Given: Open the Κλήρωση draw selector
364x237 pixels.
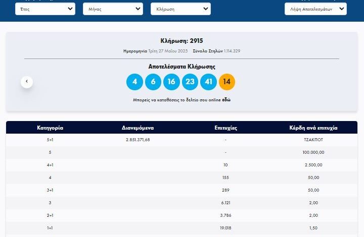Looking at the screenshot, I should [180, 9].
